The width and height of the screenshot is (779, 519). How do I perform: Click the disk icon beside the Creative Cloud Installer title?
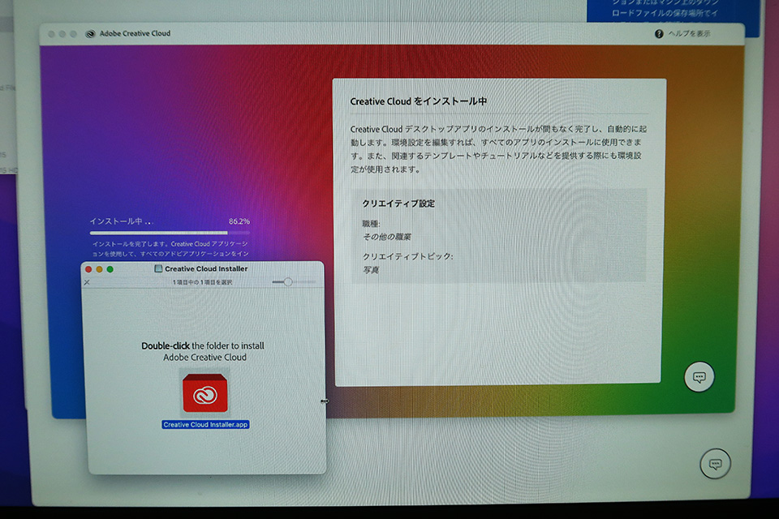(158, 268)
